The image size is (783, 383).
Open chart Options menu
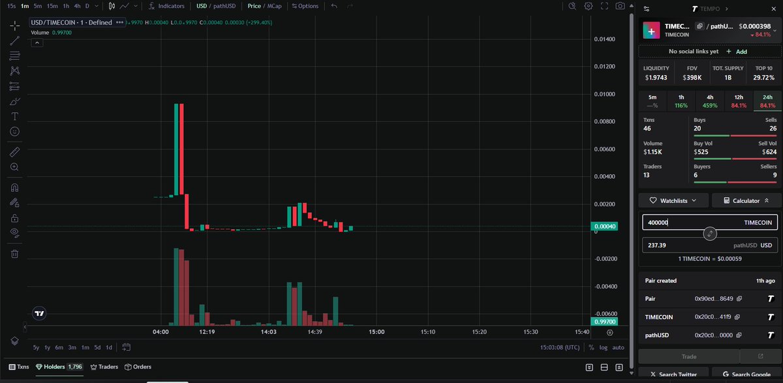pyautogui.click(x=305, y=6)
